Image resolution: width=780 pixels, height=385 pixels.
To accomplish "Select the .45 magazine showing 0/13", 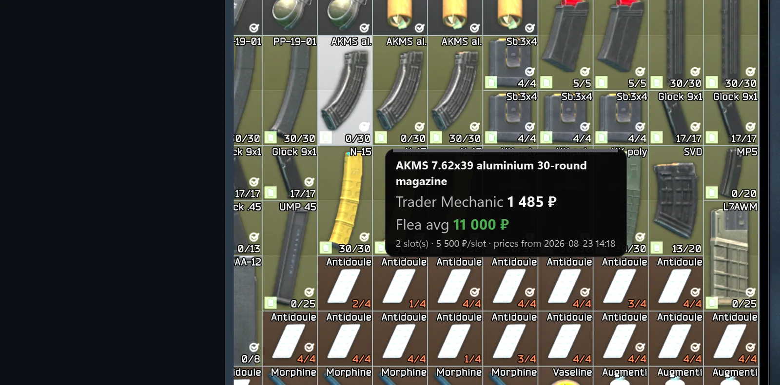I will [248, 228].
